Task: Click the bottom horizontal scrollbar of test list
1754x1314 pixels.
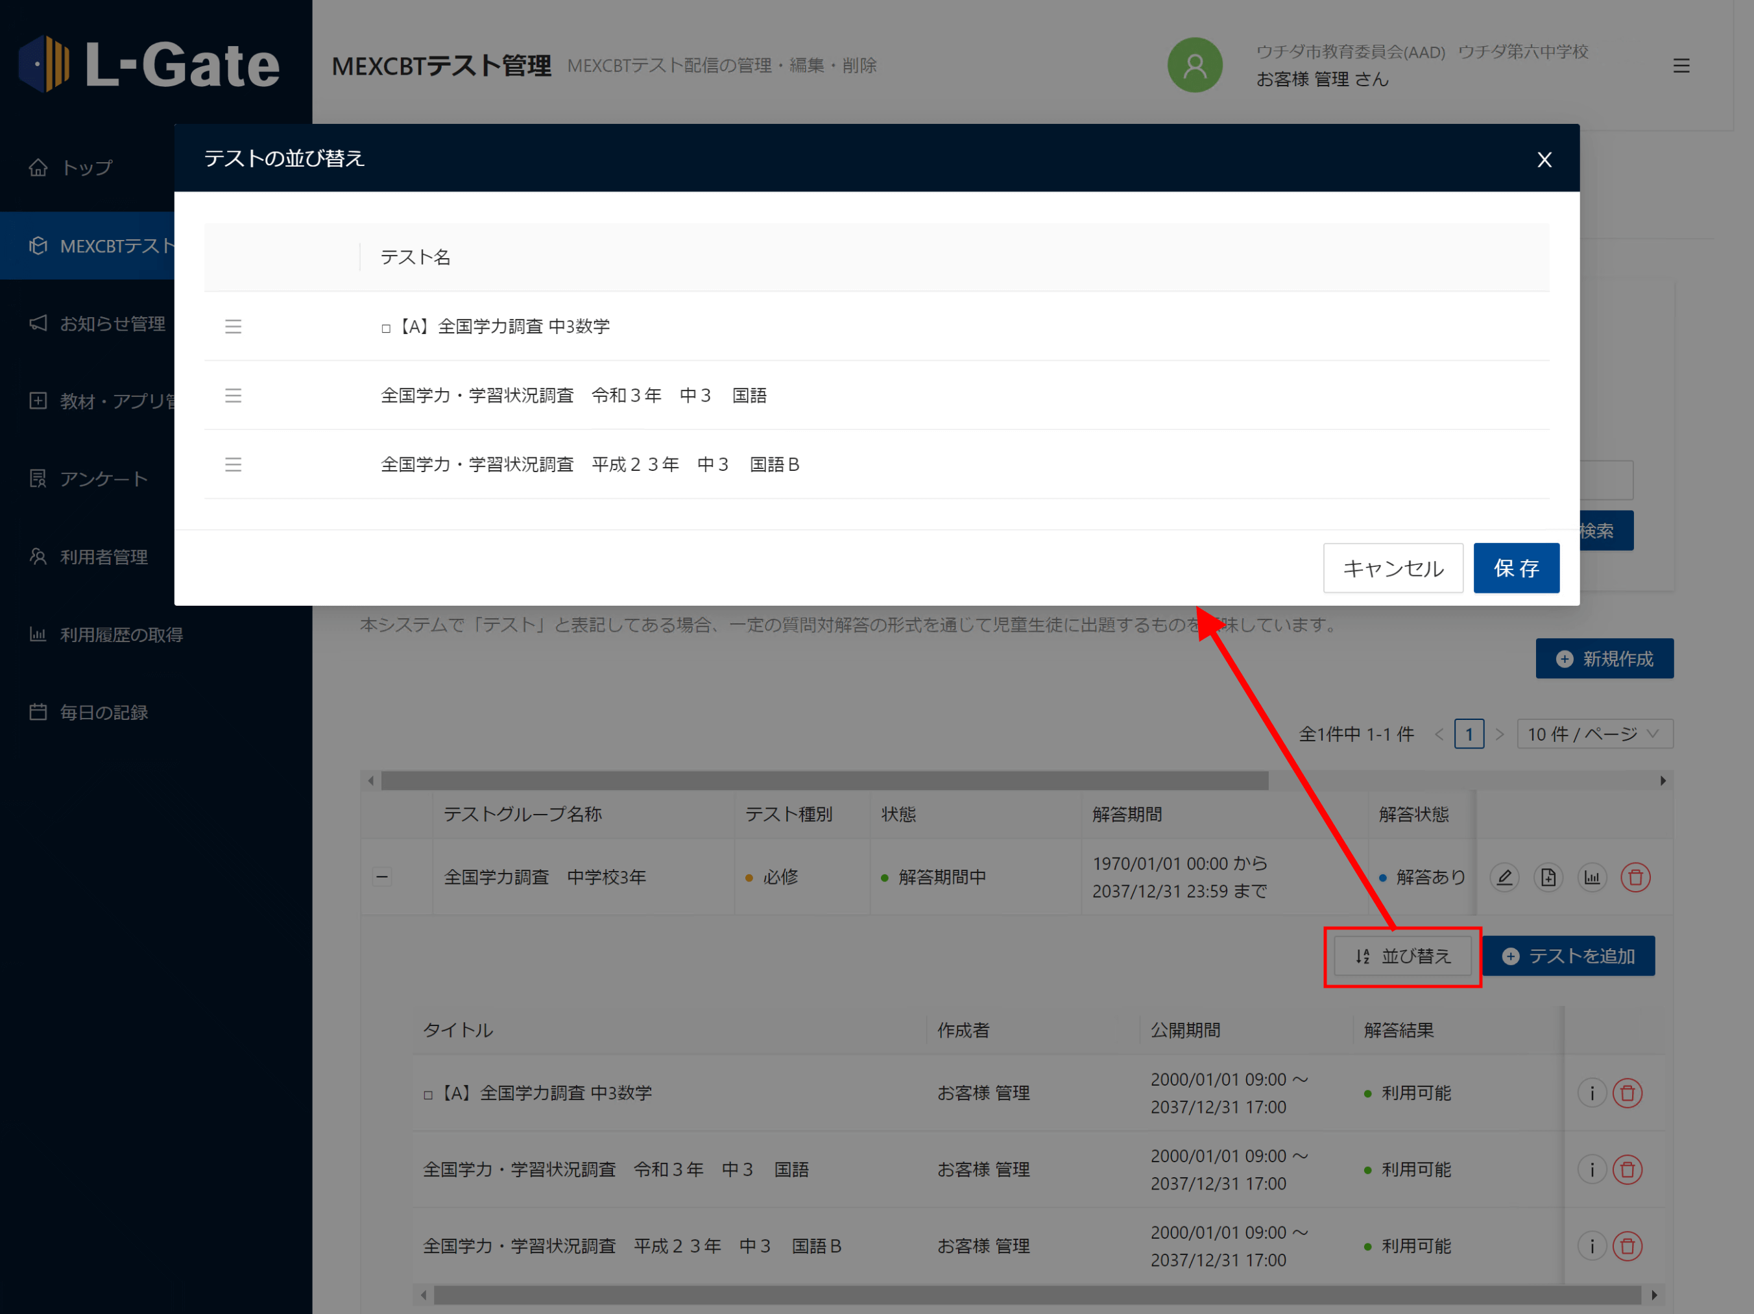Action: [x=1037, y=1295]
